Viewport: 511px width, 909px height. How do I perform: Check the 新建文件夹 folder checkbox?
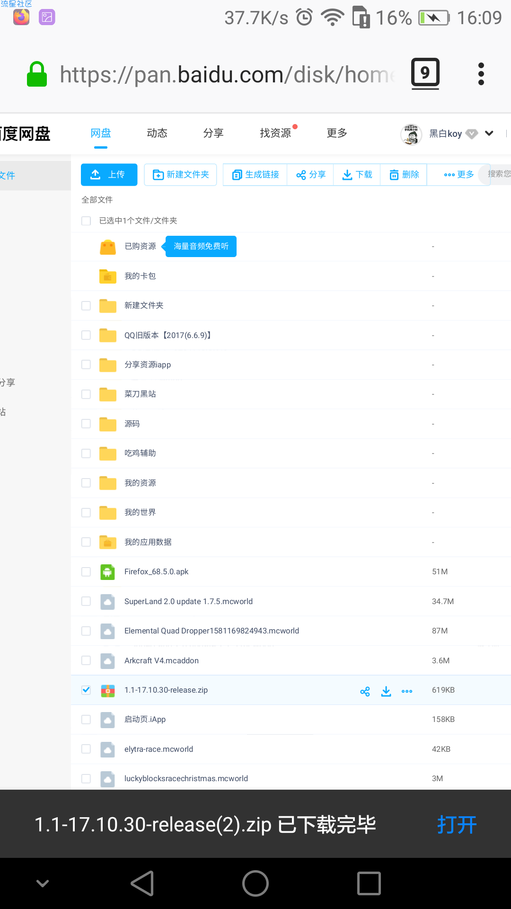[86, 305]
